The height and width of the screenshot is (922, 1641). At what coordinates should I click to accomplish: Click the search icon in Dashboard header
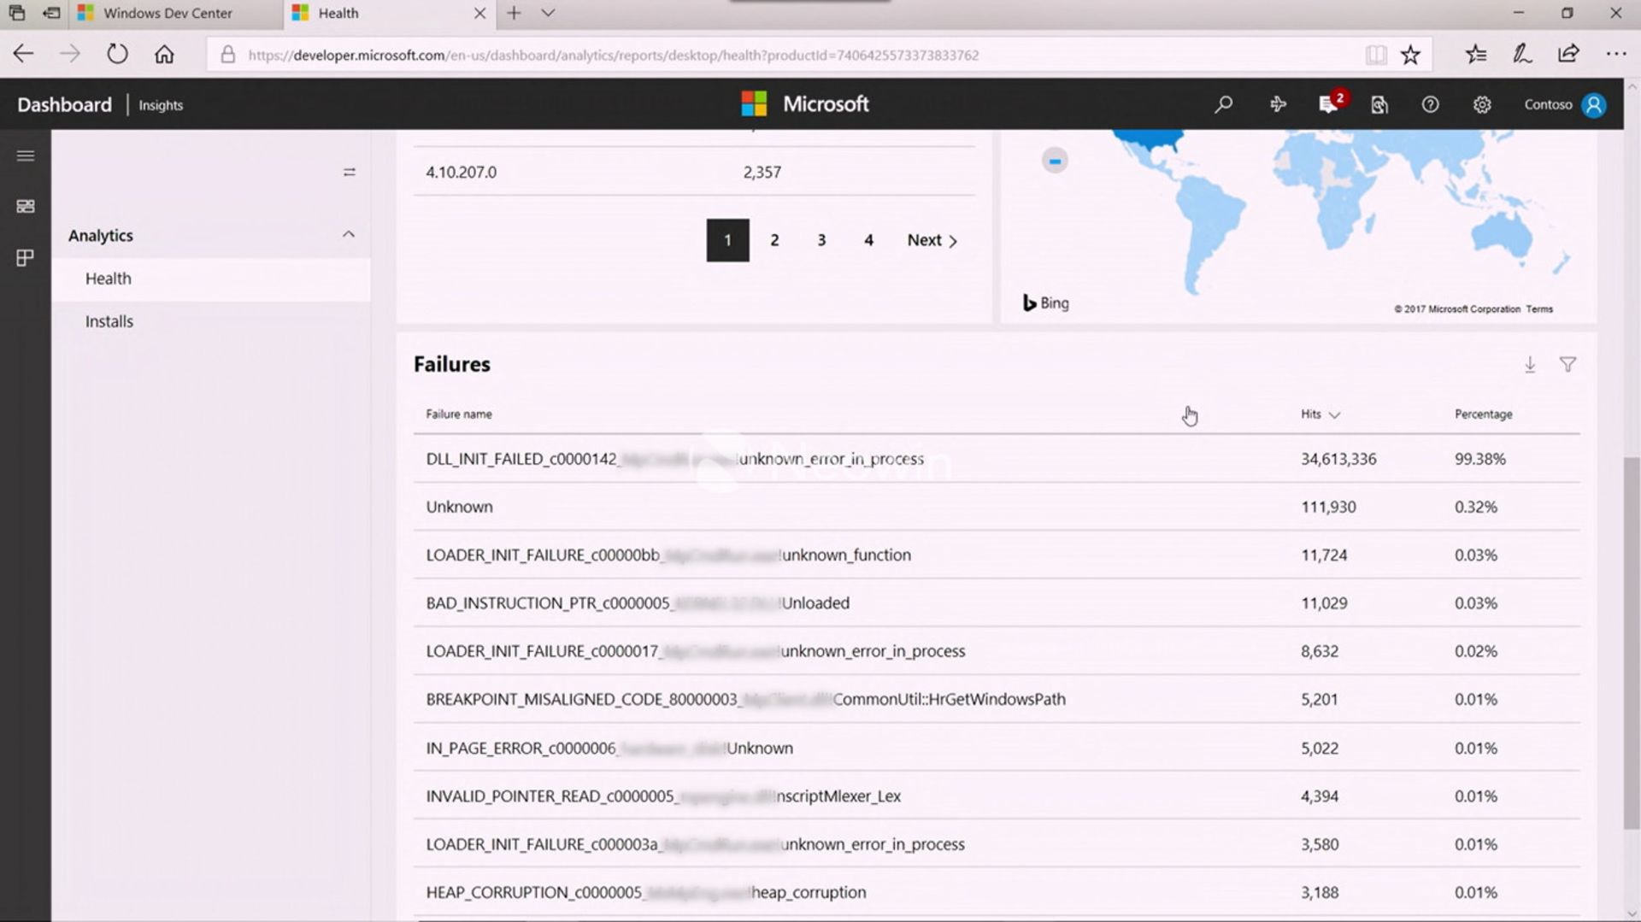1223,104
